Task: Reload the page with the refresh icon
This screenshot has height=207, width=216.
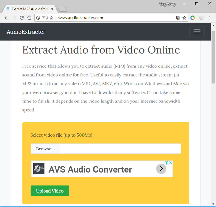Action: [22, 18]
